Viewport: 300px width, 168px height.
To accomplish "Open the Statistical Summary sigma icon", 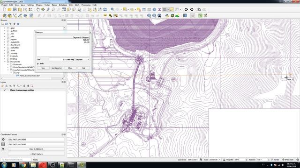I will (x=159, y=9).
